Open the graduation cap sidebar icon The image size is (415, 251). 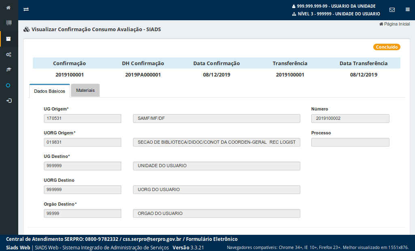[x=9, y=70]
